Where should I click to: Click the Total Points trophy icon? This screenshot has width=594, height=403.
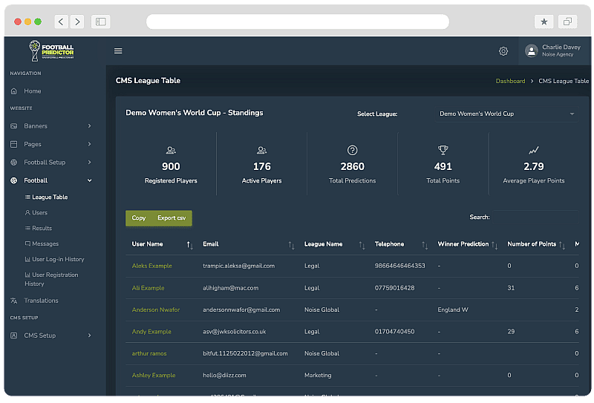[x=443, y=151]
